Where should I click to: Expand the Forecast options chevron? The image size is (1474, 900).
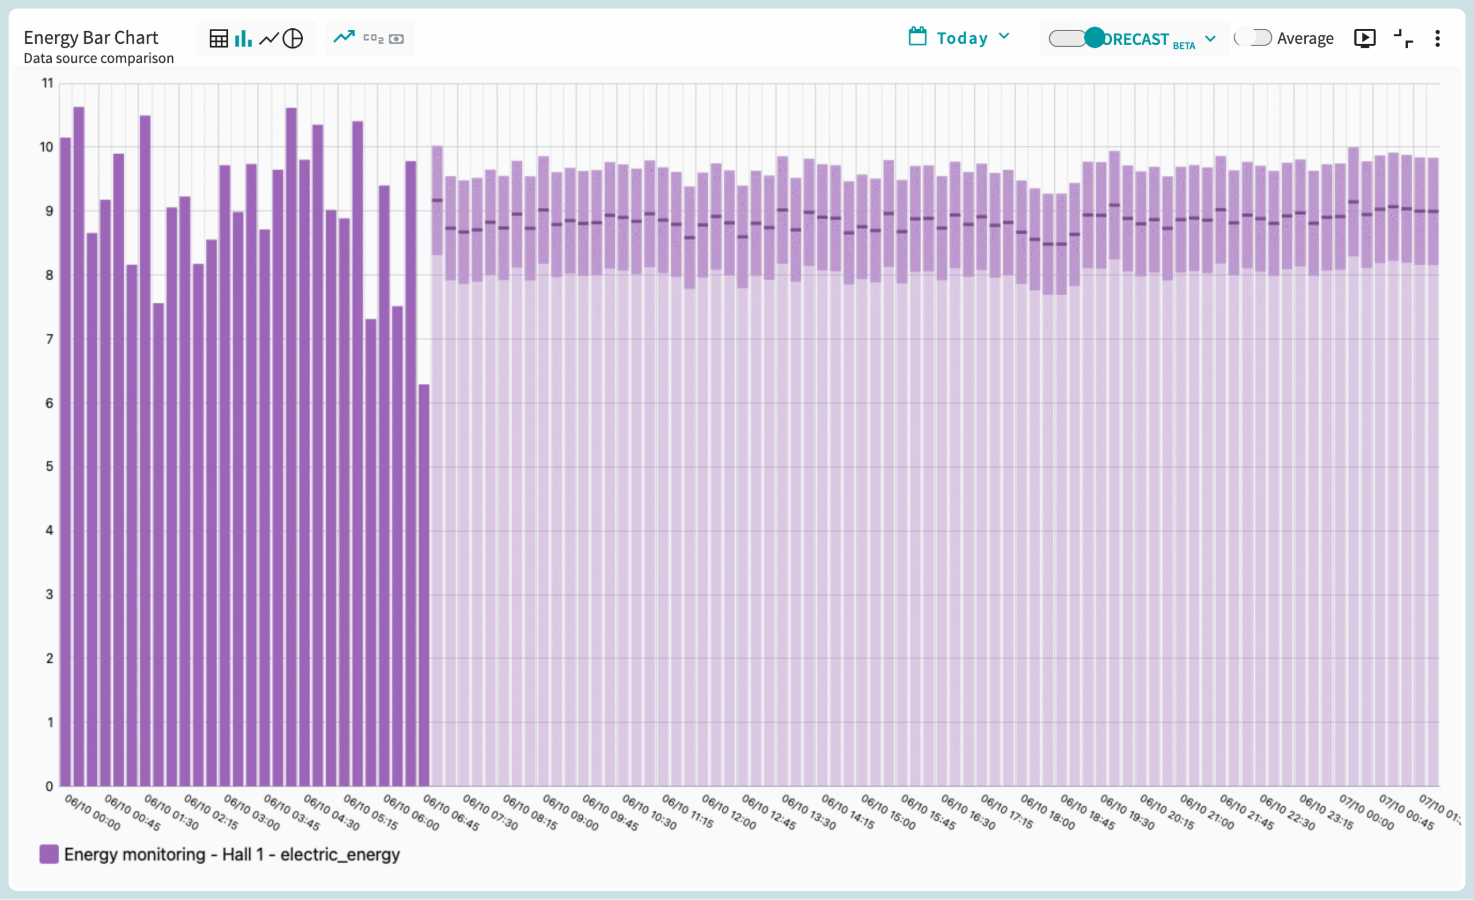(1210, 39)
